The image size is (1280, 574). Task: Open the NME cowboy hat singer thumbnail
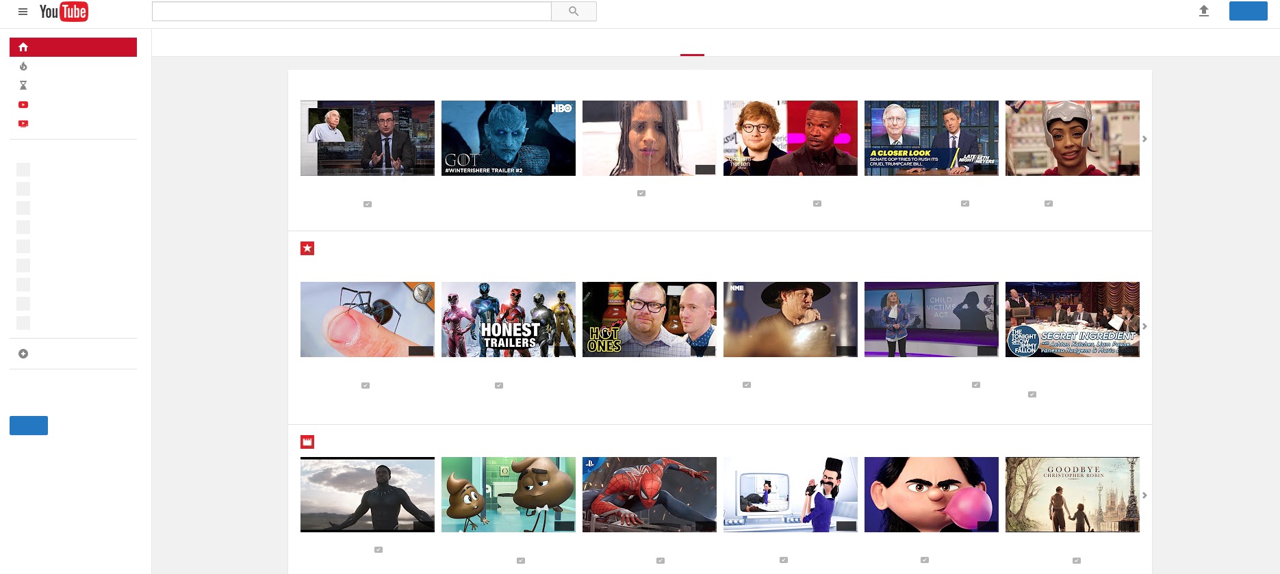click(x=791, y=319)
